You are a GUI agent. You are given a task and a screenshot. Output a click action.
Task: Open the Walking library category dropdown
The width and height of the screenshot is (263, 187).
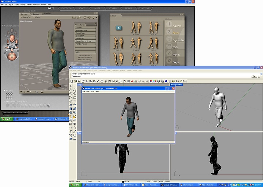click(x=183, y=19)
